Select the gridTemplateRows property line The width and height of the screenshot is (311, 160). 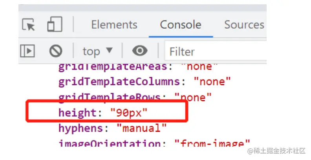click(x=135, y=97)
